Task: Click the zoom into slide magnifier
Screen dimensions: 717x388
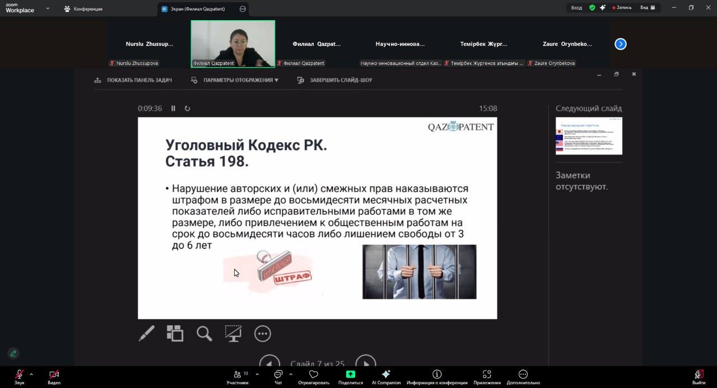Action: coord(204,334)
